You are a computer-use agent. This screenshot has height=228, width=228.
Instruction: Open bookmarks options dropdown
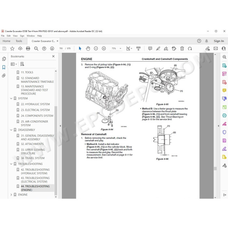click(14, 64)
